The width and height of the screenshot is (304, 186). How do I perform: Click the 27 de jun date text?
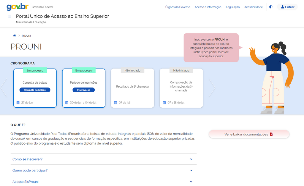[27, 103]
